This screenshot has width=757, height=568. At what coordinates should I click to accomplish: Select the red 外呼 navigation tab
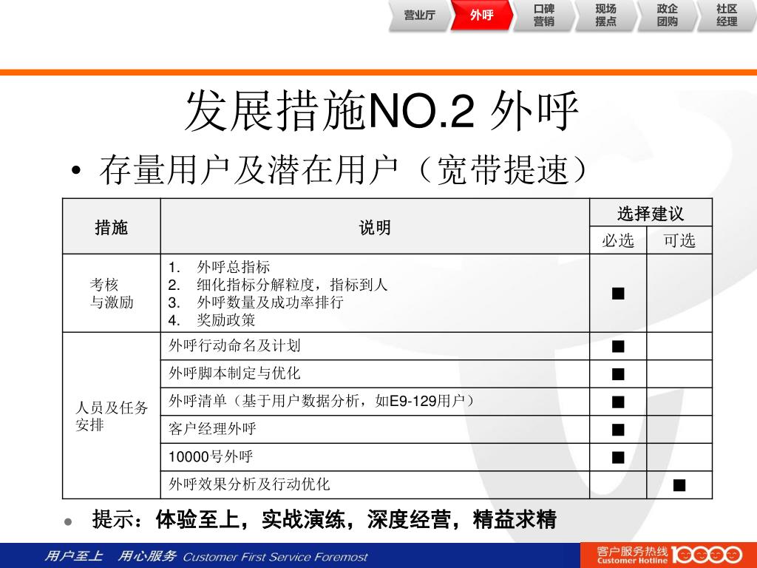coord(481,16)
